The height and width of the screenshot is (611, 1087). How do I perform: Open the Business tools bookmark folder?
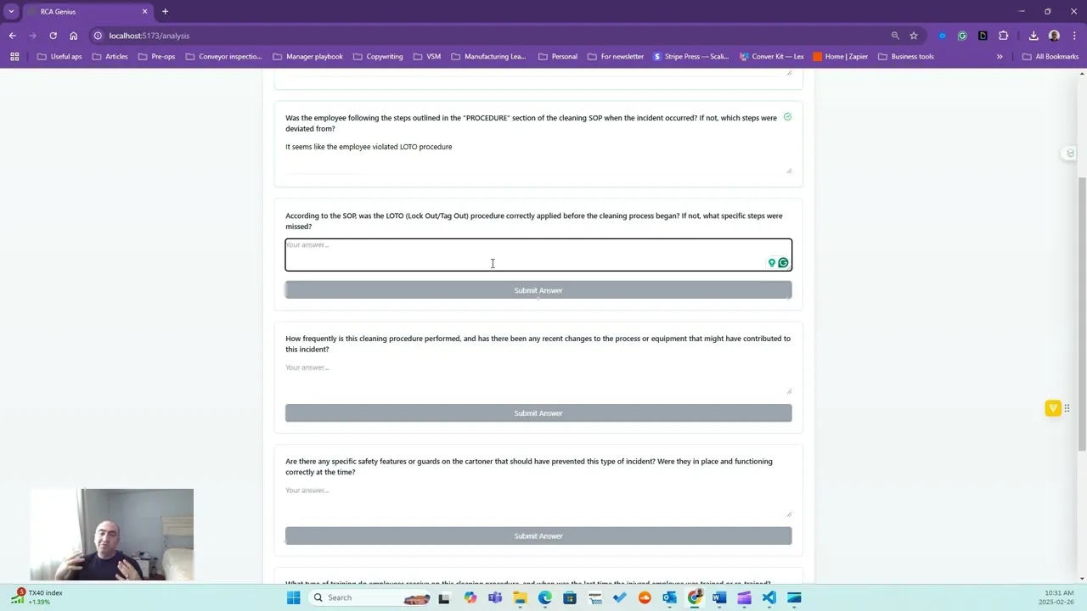click(905, 57)
